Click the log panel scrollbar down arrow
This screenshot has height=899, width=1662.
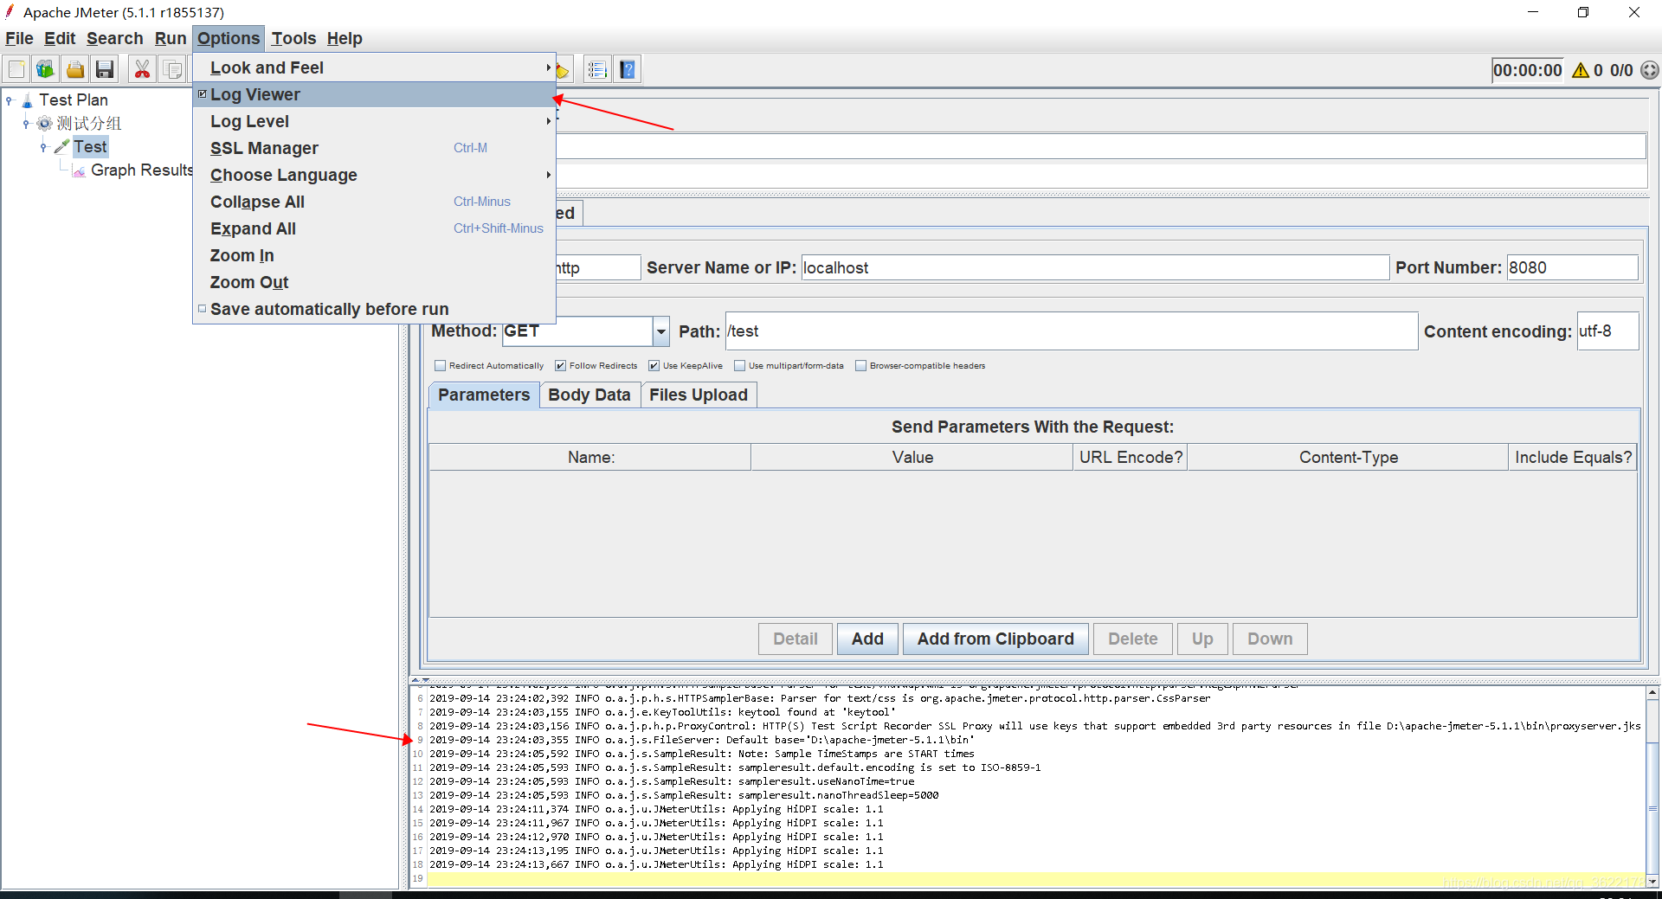(1652, 881)
